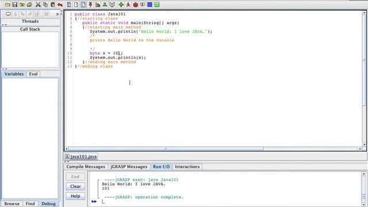The height and width of the screenshot is (207, 368).
Task: Click the "Hello World: I love JAVA." string literal
Action: [x=173, y=32]
